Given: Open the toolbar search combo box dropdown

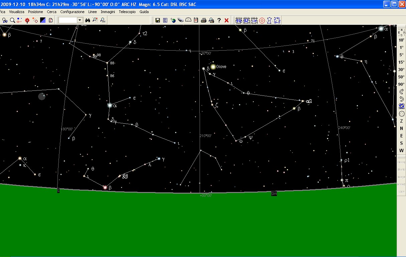Looking at the screenshot, I should [x=80, y=20].
